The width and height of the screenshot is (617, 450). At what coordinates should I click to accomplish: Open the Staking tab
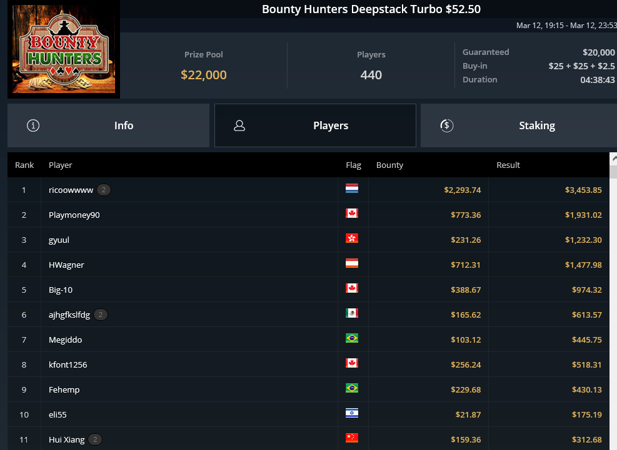[519, 125]
